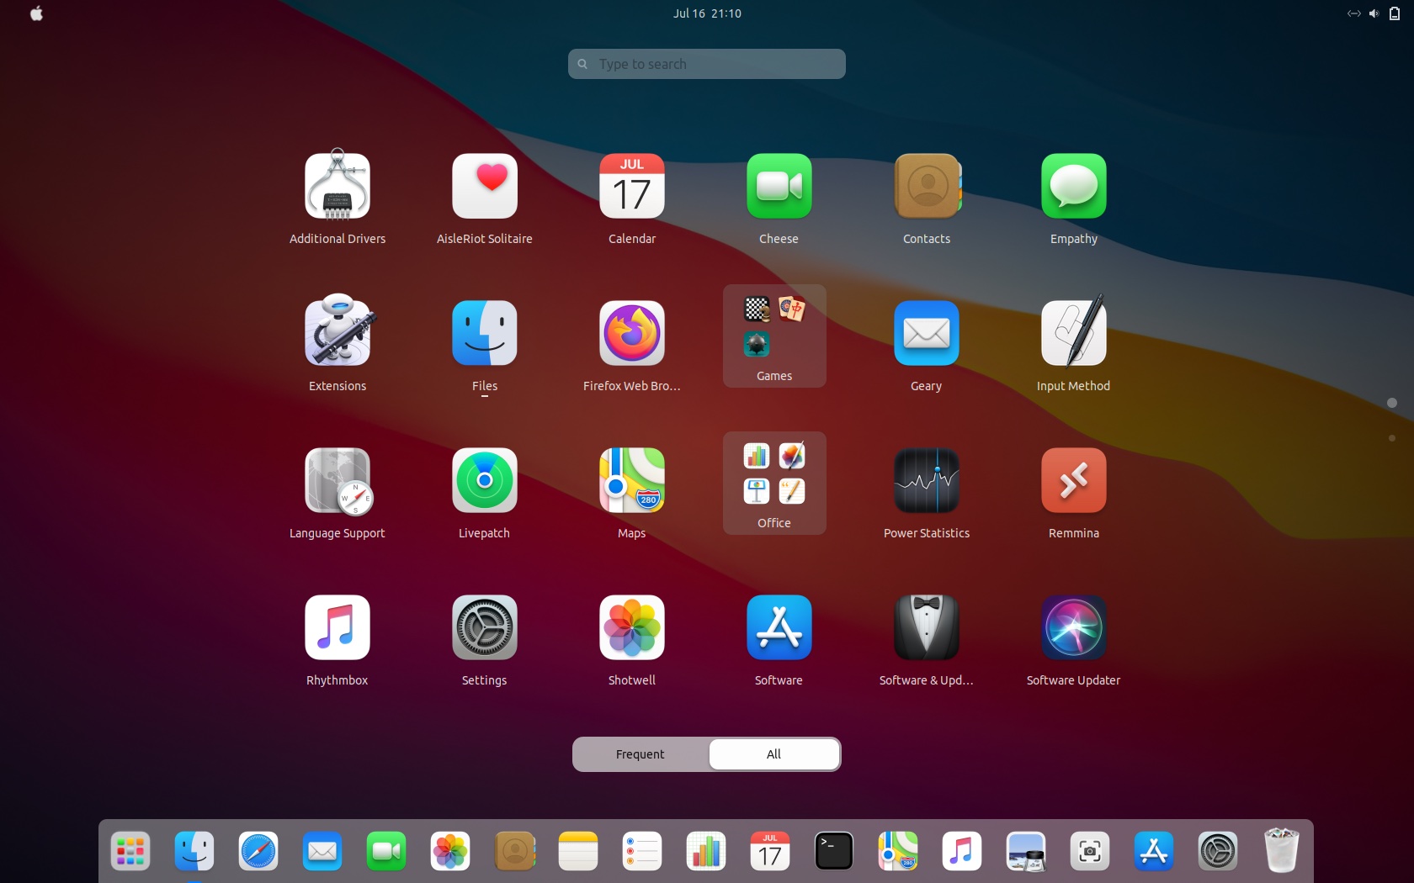Open Software app in grid
The image size is (1414, 883).
click(779, 627)
